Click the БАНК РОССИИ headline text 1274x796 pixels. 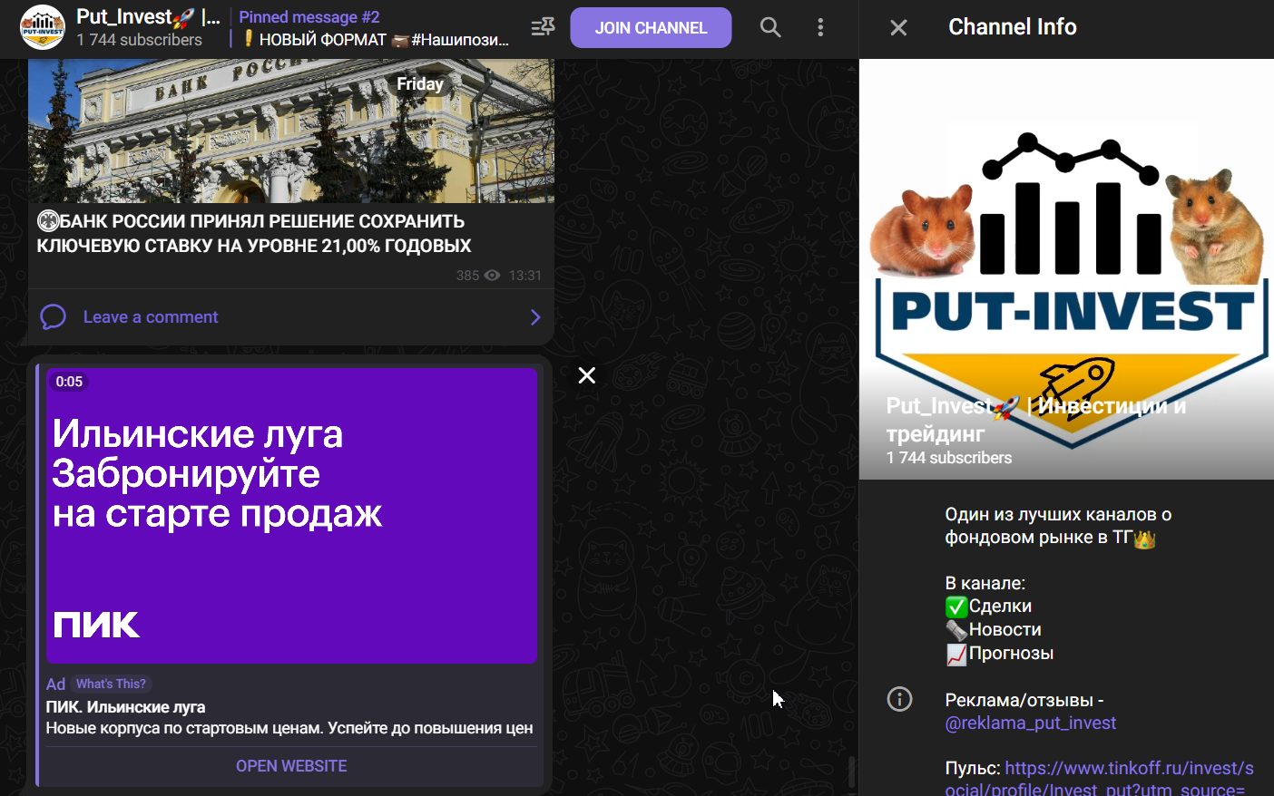coord(254,233)
